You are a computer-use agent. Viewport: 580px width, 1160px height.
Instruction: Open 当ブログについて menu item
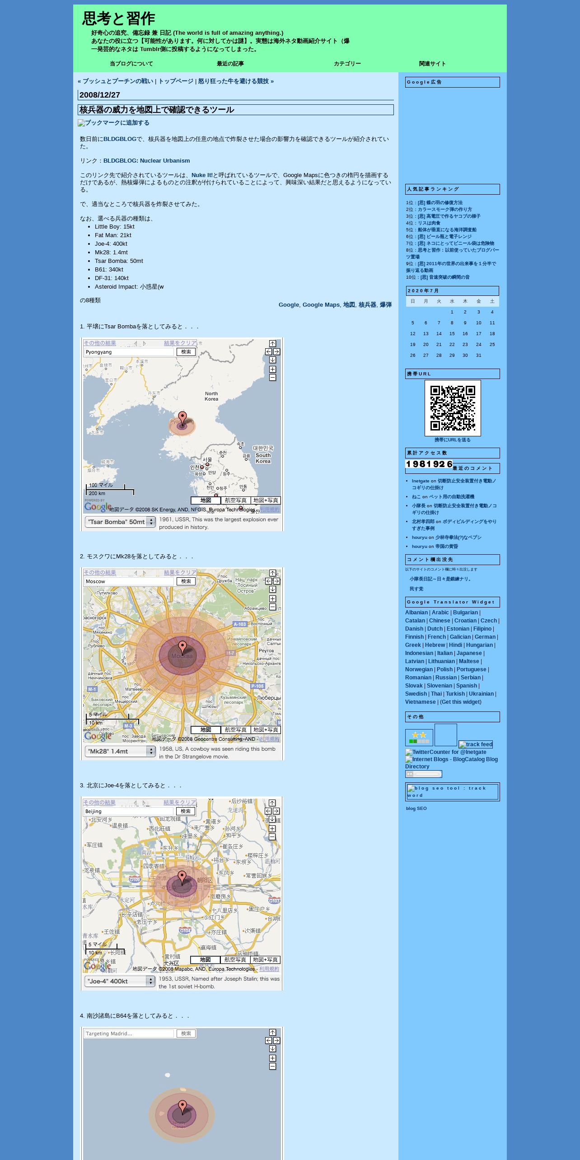[x=131, y=64]
